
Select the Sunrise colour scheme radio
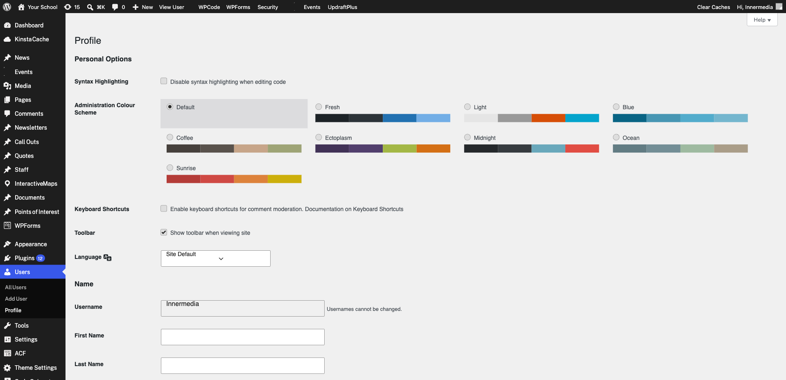[x=170, y=168]
